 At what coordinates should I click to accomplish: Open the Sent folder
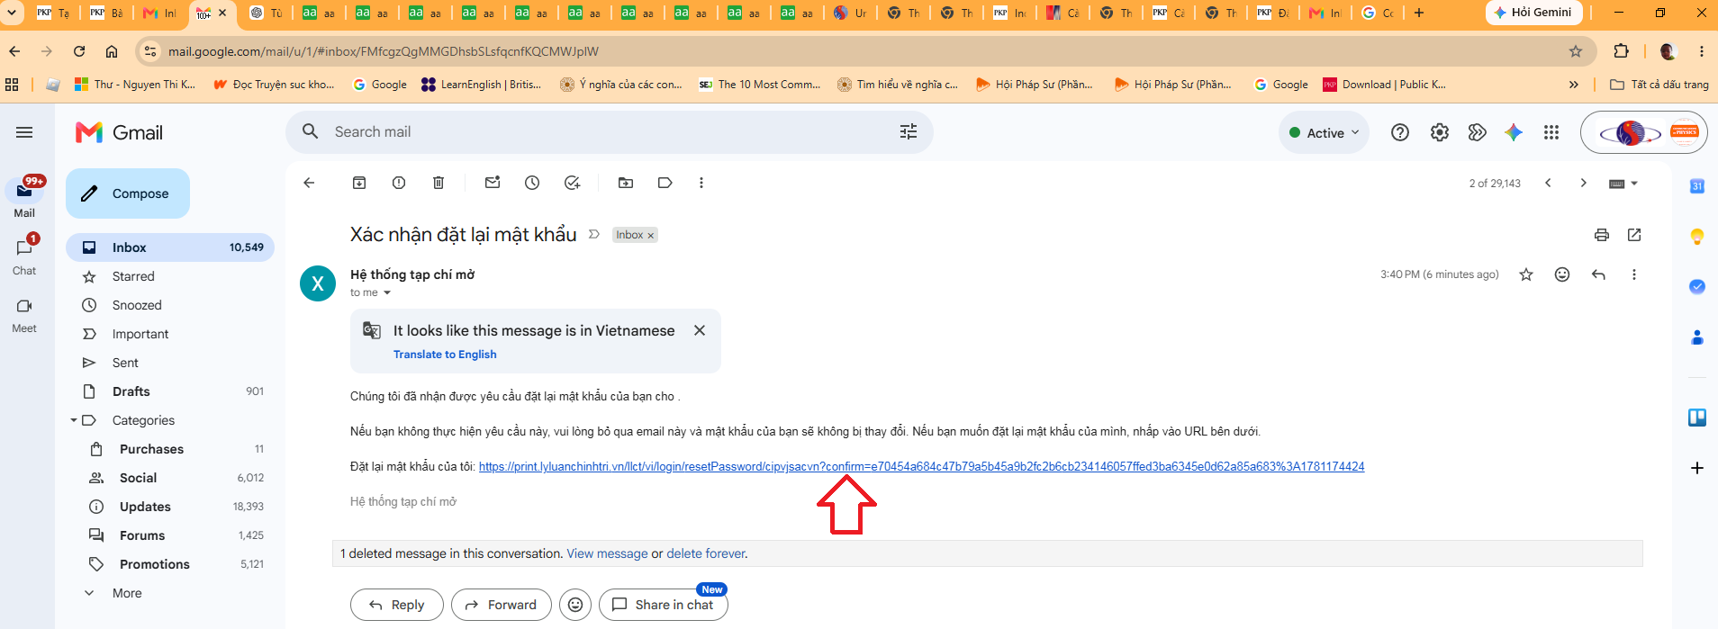point(170,363)
